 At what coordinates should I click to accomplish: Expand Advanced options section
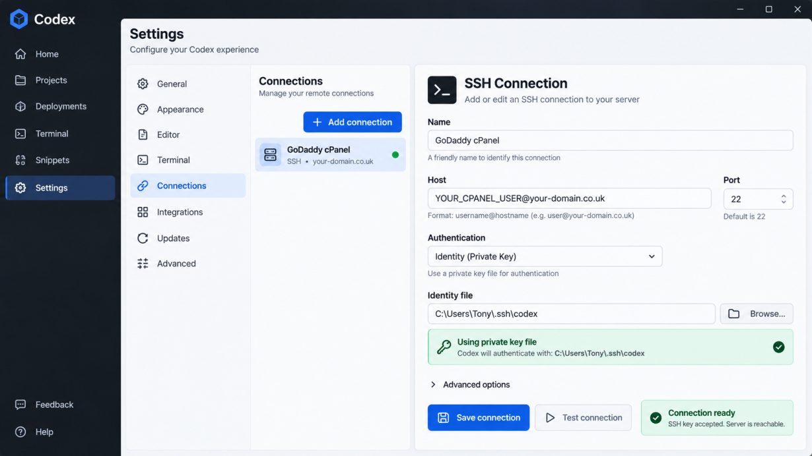click(x=470, y=385)
